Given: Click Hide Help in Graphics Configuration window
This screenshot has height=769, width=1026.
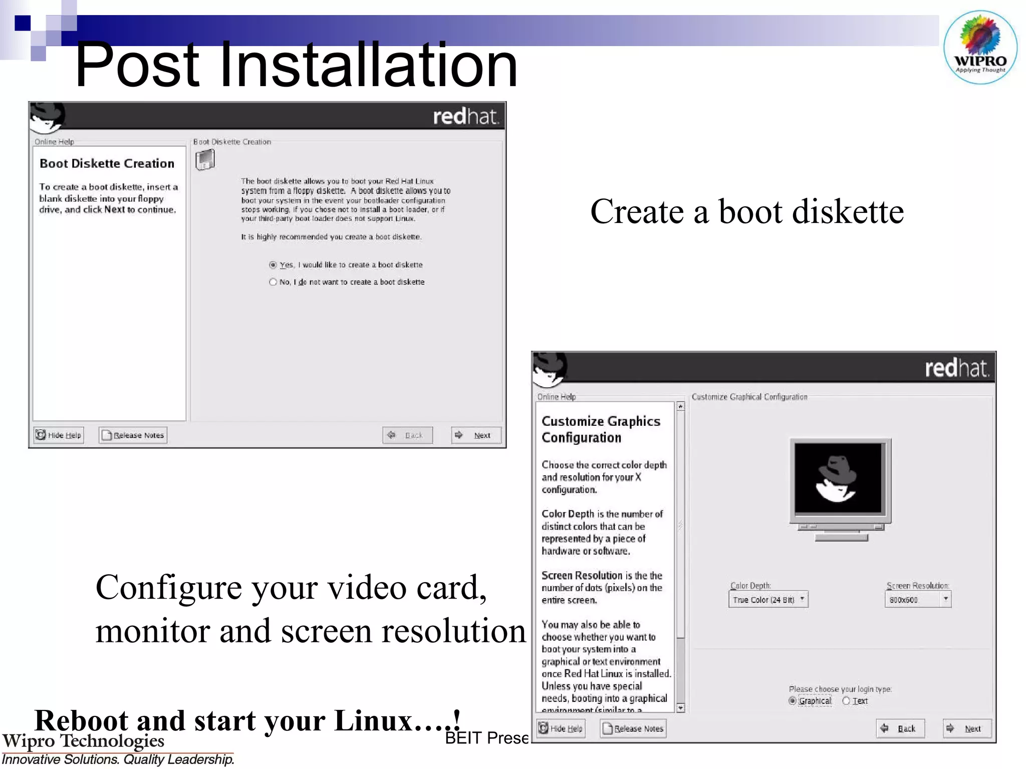Looking at the screenshot, I should pyautogui.click(x=561, y=728).
